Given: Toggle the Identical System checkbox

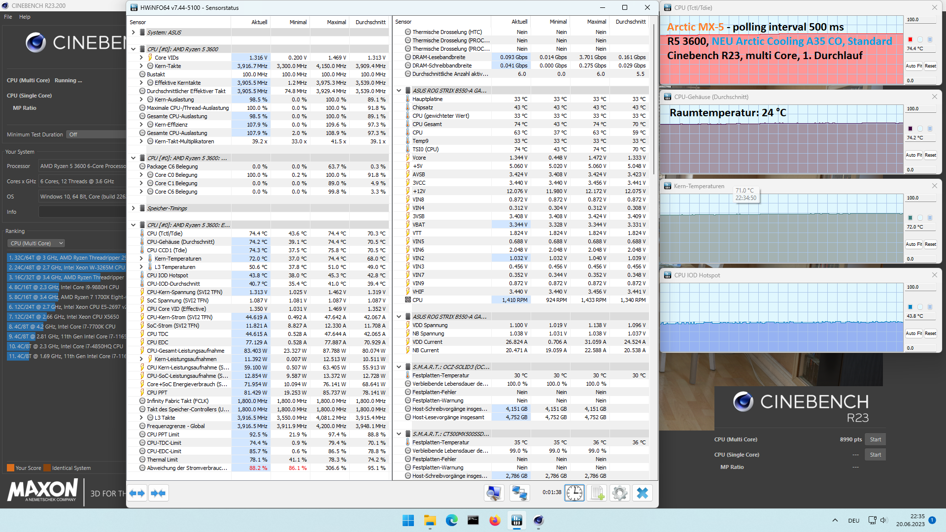Looking at the screenshot, I should point(47,468).
